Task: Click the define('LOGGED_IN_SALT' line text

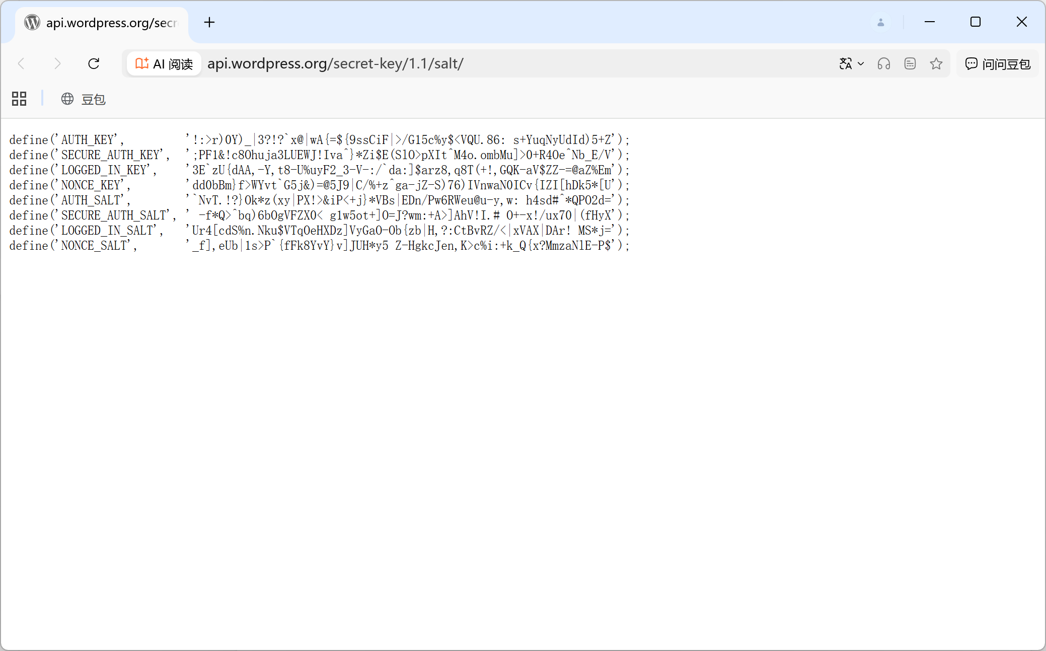Action: point(319,231)
